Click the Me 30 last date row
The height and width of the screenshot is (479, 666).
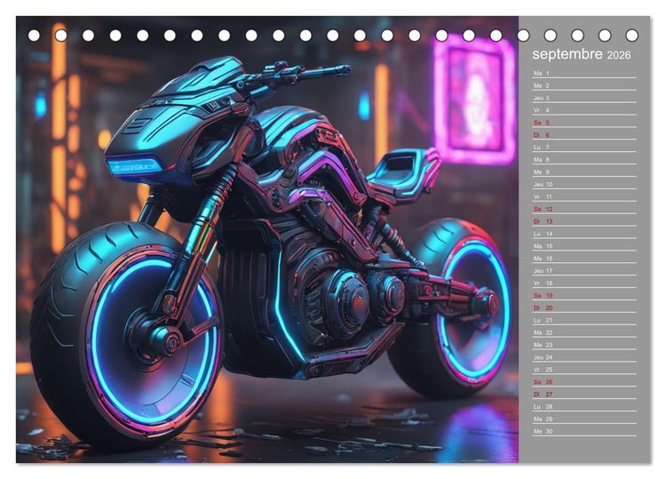584,431
